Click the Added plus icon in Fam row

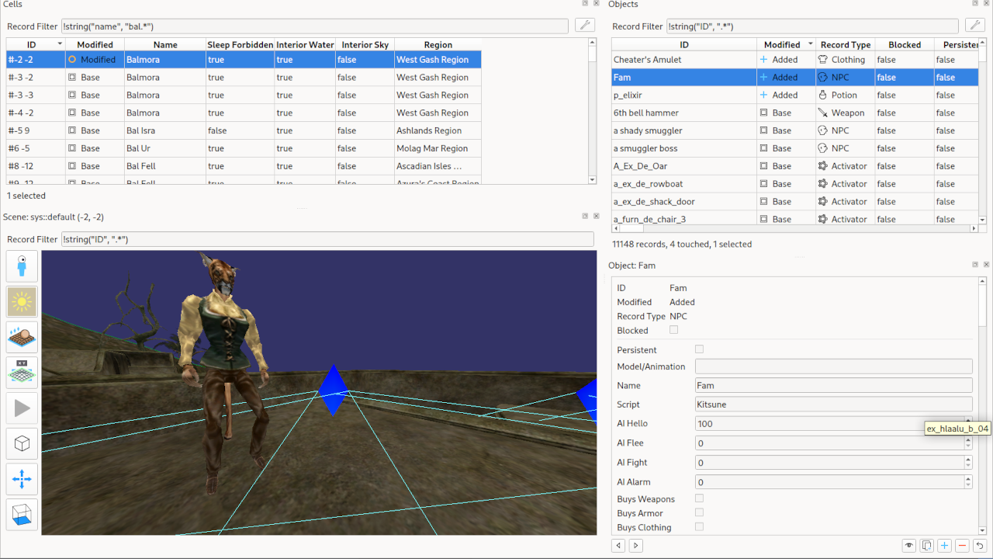point(764,77)
